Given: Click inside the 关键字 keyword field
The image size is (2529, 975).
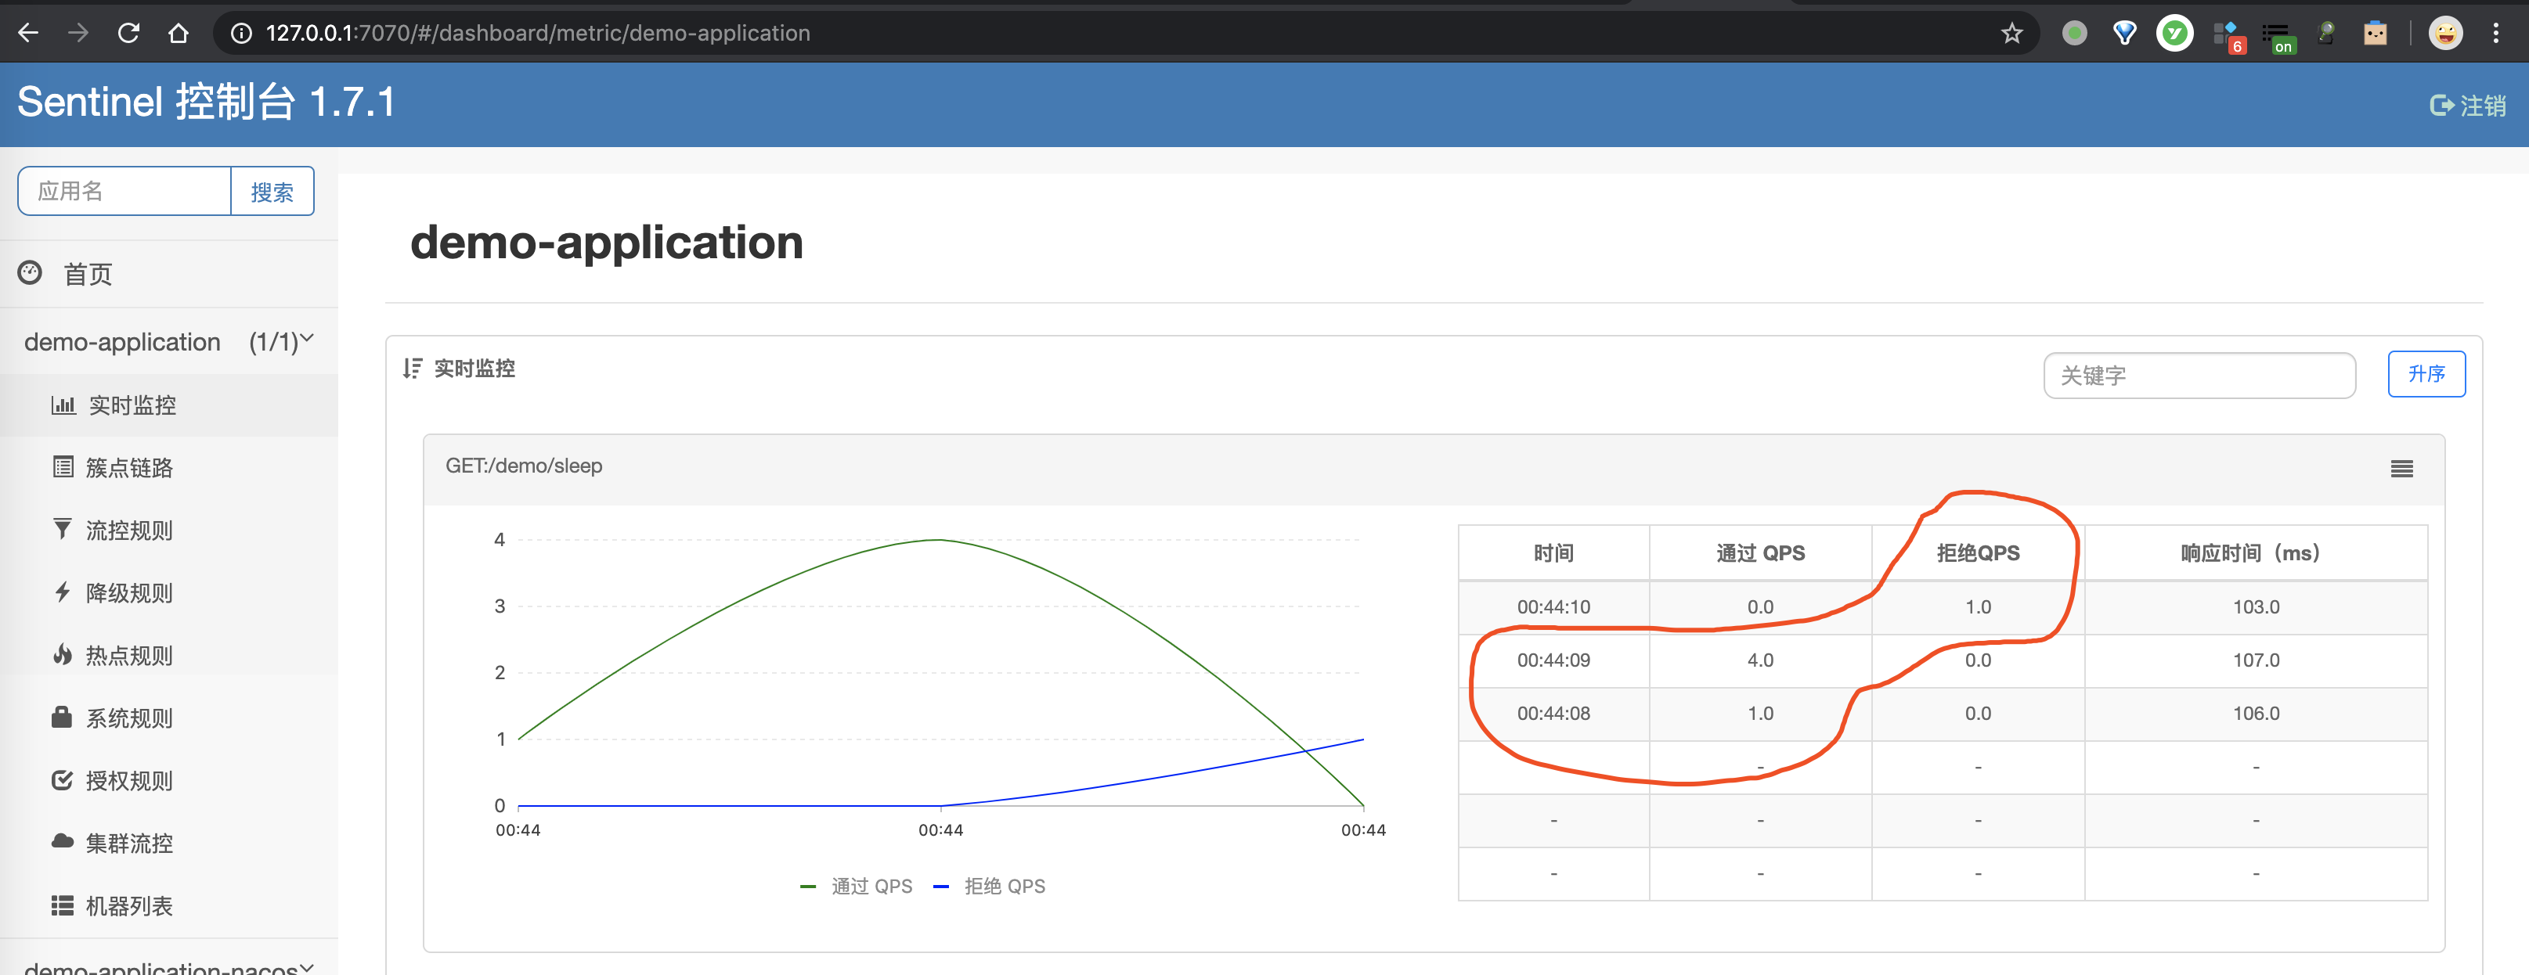Looking at the screenshot, I should [x=2199, y=375].
